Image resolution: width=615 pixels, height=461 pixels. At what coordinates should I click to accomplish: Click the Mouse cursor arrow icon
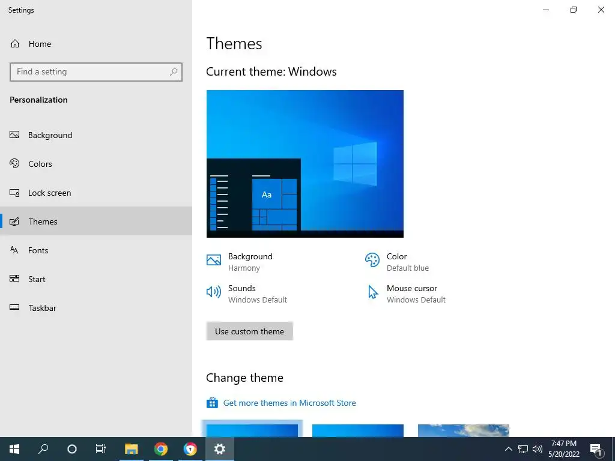coord(372,292)
